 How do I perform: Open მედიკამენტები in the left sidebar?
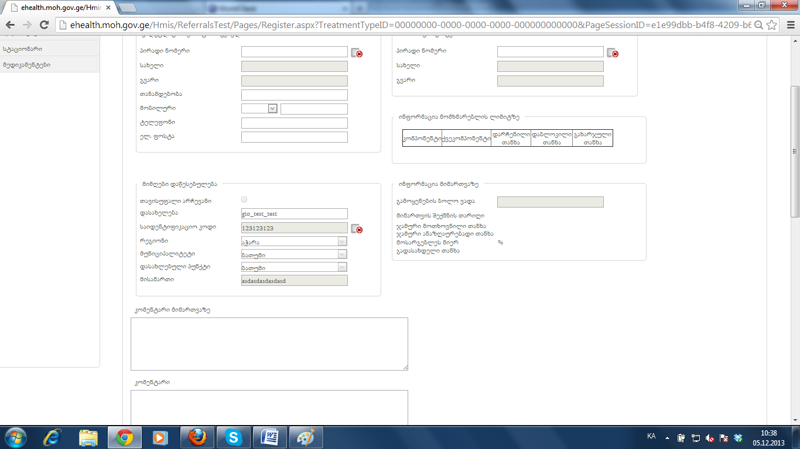[x=26, y=64]
